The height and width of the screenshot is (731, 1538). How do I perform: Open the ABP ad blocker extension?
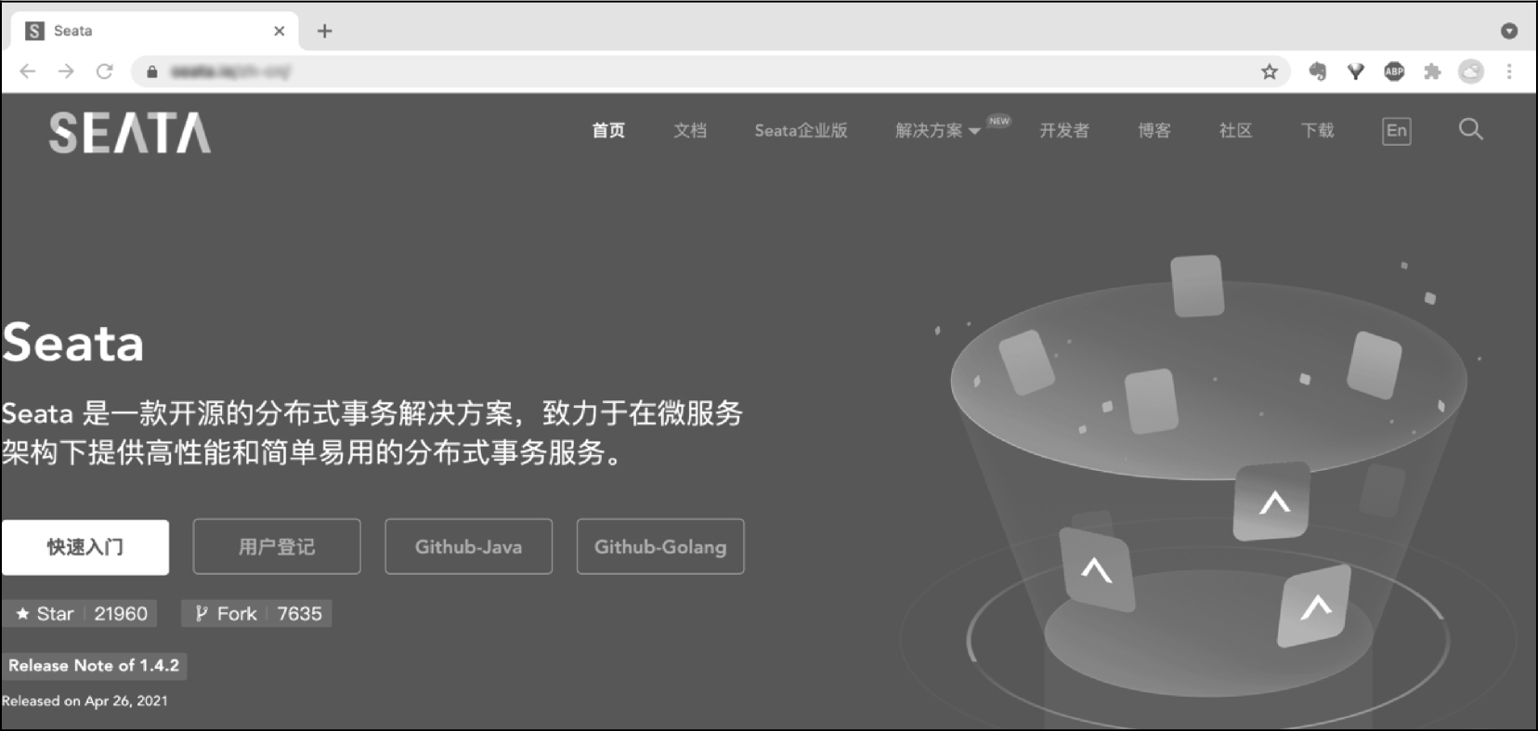click(1394, 72)
